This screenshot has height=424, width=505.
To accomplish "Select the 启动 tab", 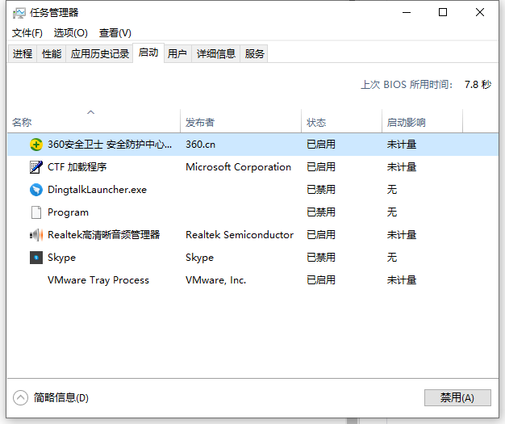I will coord(148,52).
